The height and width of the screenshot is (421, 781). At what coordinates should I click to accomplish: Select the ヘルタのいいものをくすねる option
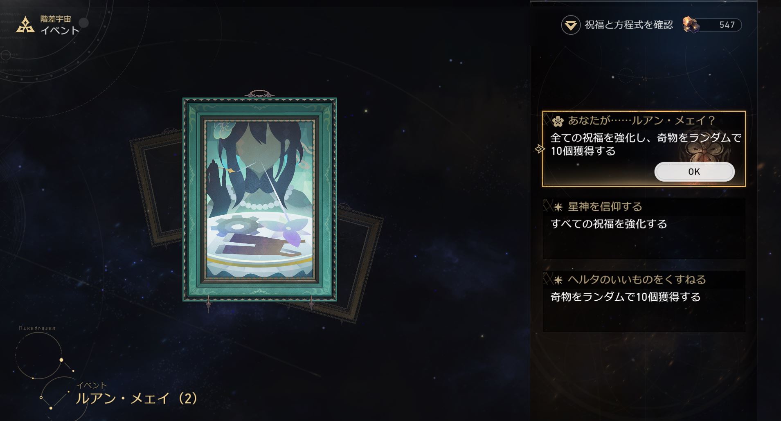click(x=644, y=301)
